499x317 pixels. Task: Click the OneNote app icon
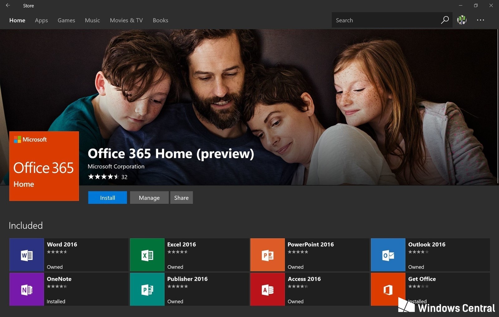tap(27, 289)
